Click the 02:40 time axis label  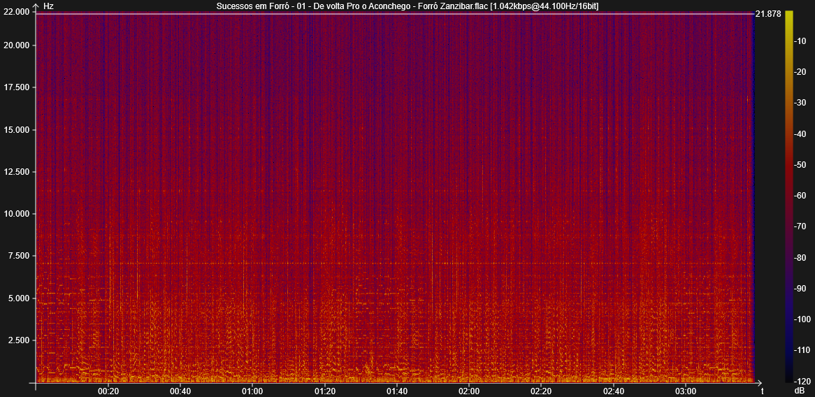613,390
